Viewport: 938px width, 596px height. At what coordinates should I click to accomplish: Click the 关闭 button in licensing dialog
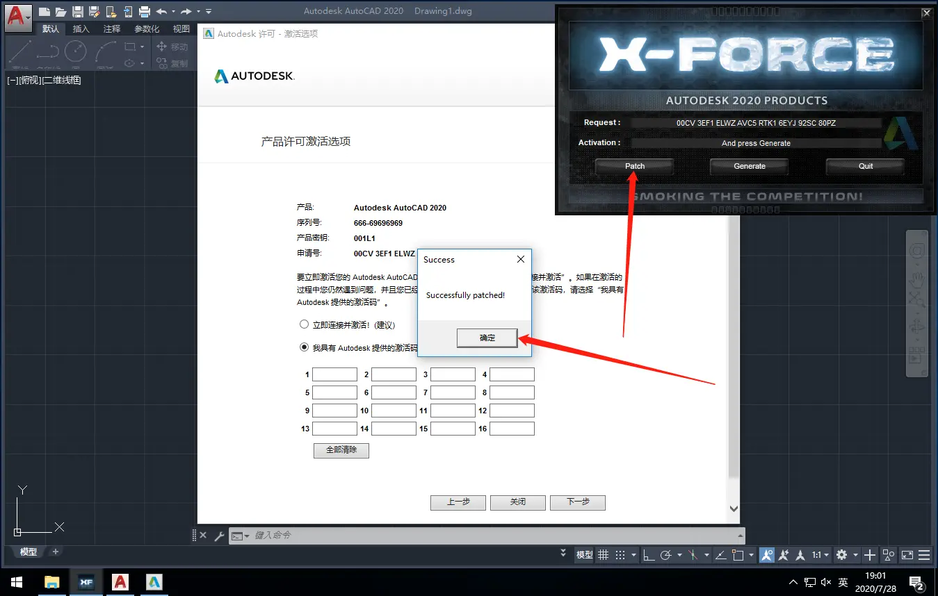pyautogui.click(x=518, y=502)
